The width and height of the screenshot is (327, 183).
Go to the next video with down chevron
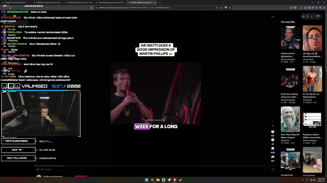pyautogui.click(x=273, y=126)
